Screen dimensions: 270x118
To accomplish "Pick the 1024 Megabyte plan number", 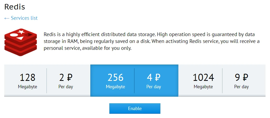I will (x=203, y=77).
